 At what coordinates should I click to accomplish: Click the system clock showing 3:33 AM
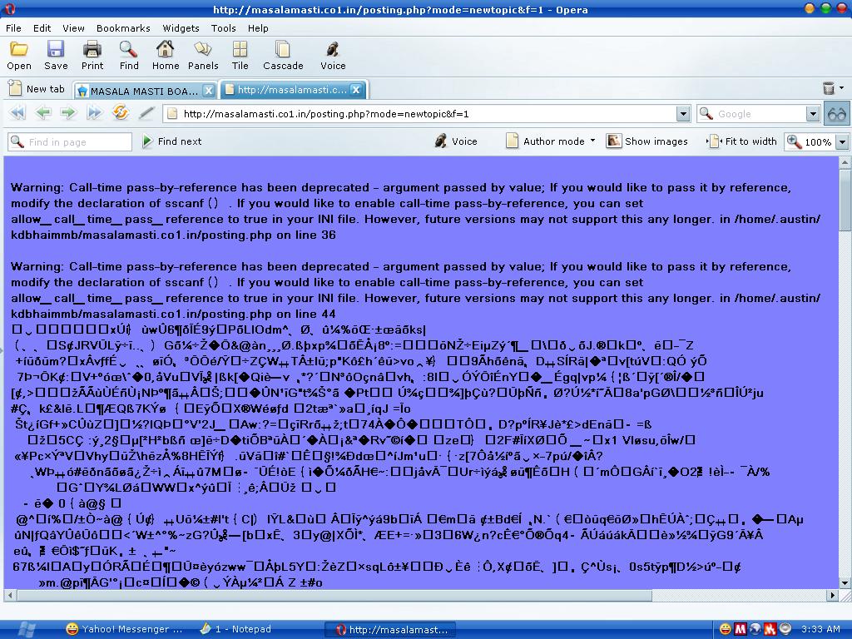click(x=820, y=629)
